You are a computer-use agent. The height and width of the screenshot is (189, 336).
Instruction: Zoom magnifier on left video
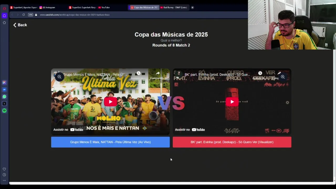60,77
